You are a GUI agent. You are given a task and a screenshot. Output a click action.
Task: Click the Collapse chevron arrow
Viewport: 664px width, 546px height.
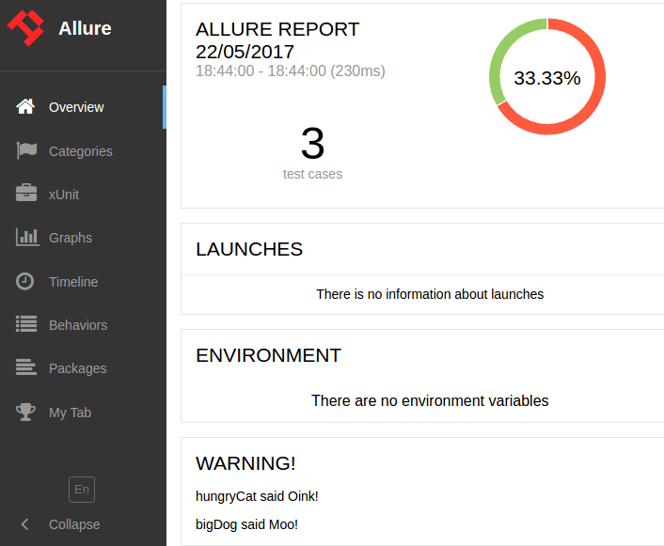tap(25, 524)
